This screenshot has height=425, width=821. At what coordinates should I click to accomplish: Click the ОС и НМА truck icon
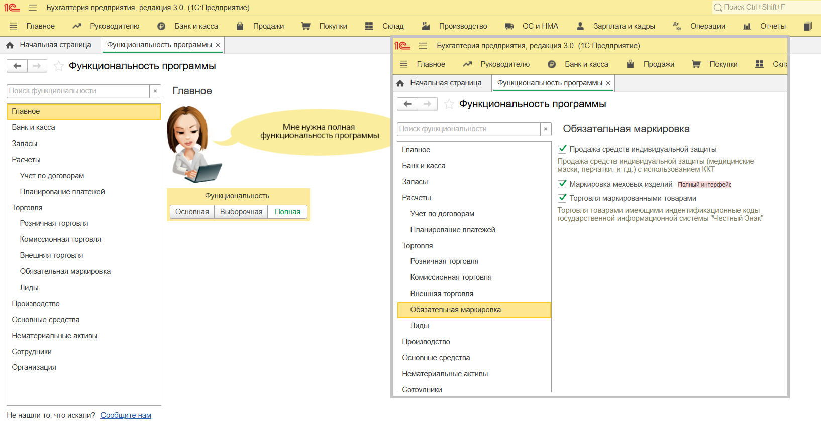pos(509,26)
